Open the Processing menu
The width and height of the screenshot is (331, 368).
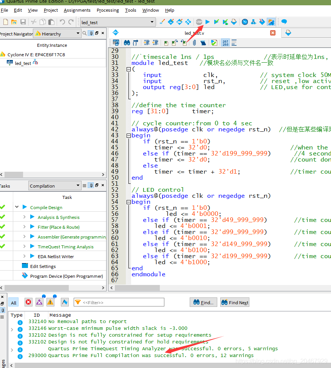click(x=108, y=10)
